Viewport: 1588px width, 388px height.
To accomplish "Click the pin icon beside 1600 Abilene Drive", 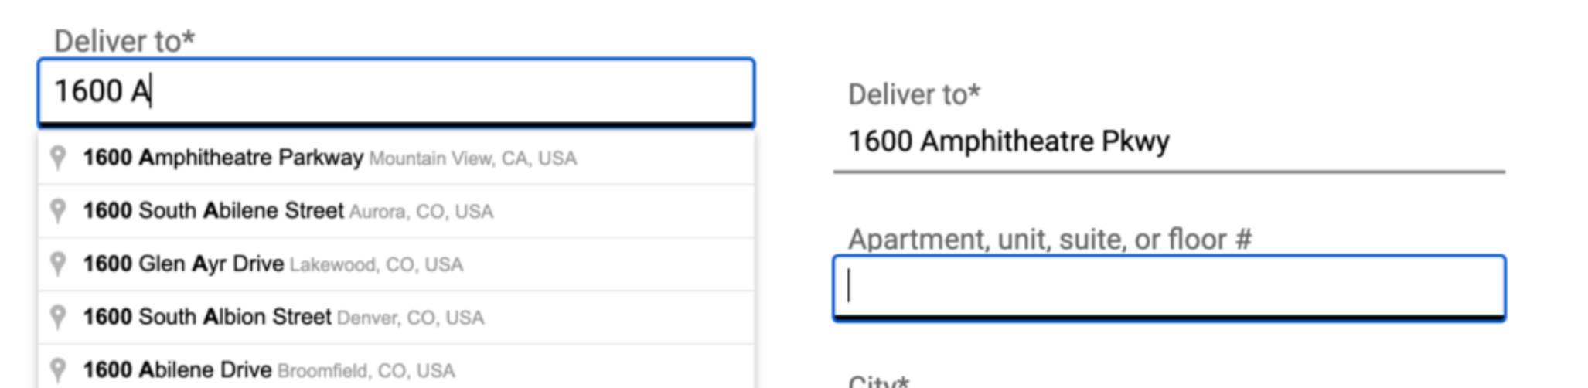I will (x=58, y=369).
